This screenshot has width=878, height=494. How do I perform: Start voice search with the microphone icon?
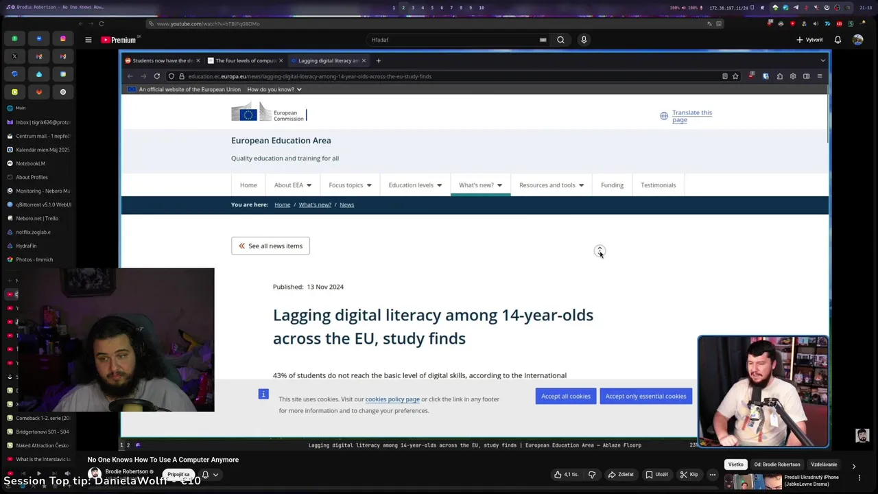[584, 40]
